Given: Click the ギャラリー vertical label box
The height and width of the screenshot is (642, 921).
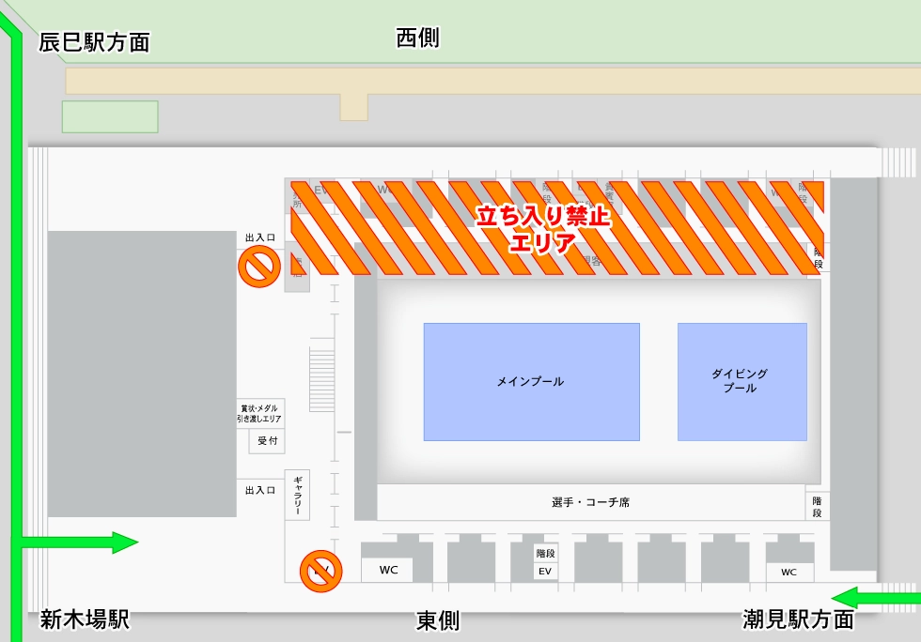Looking at the screenshot, I should pos(297,494).
